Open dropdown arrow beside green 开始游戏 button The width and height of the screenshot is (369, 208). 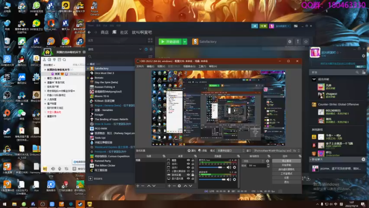[x=185, y=42]
